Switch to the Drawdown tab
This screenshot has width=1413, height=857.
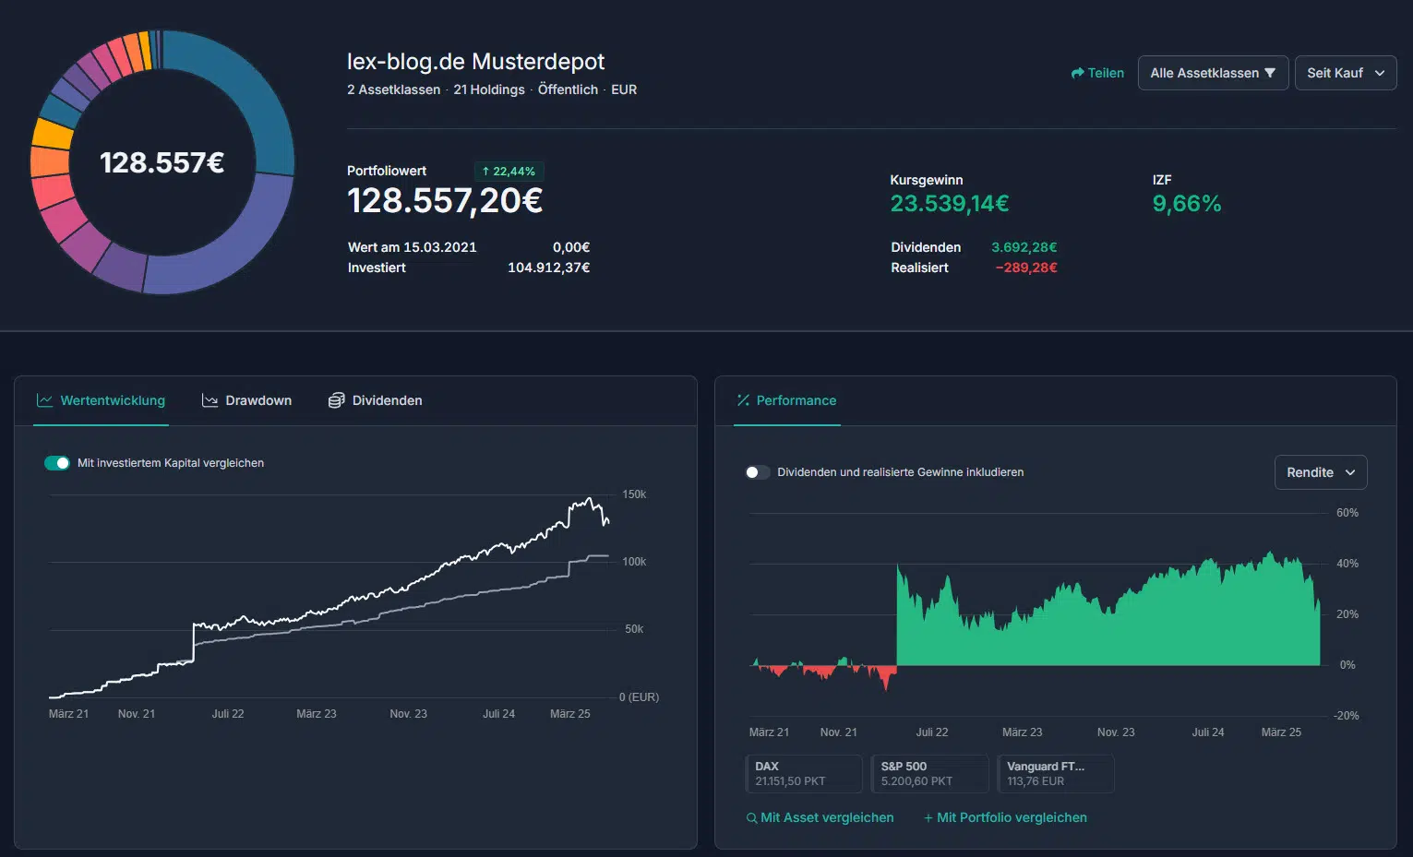247,400
